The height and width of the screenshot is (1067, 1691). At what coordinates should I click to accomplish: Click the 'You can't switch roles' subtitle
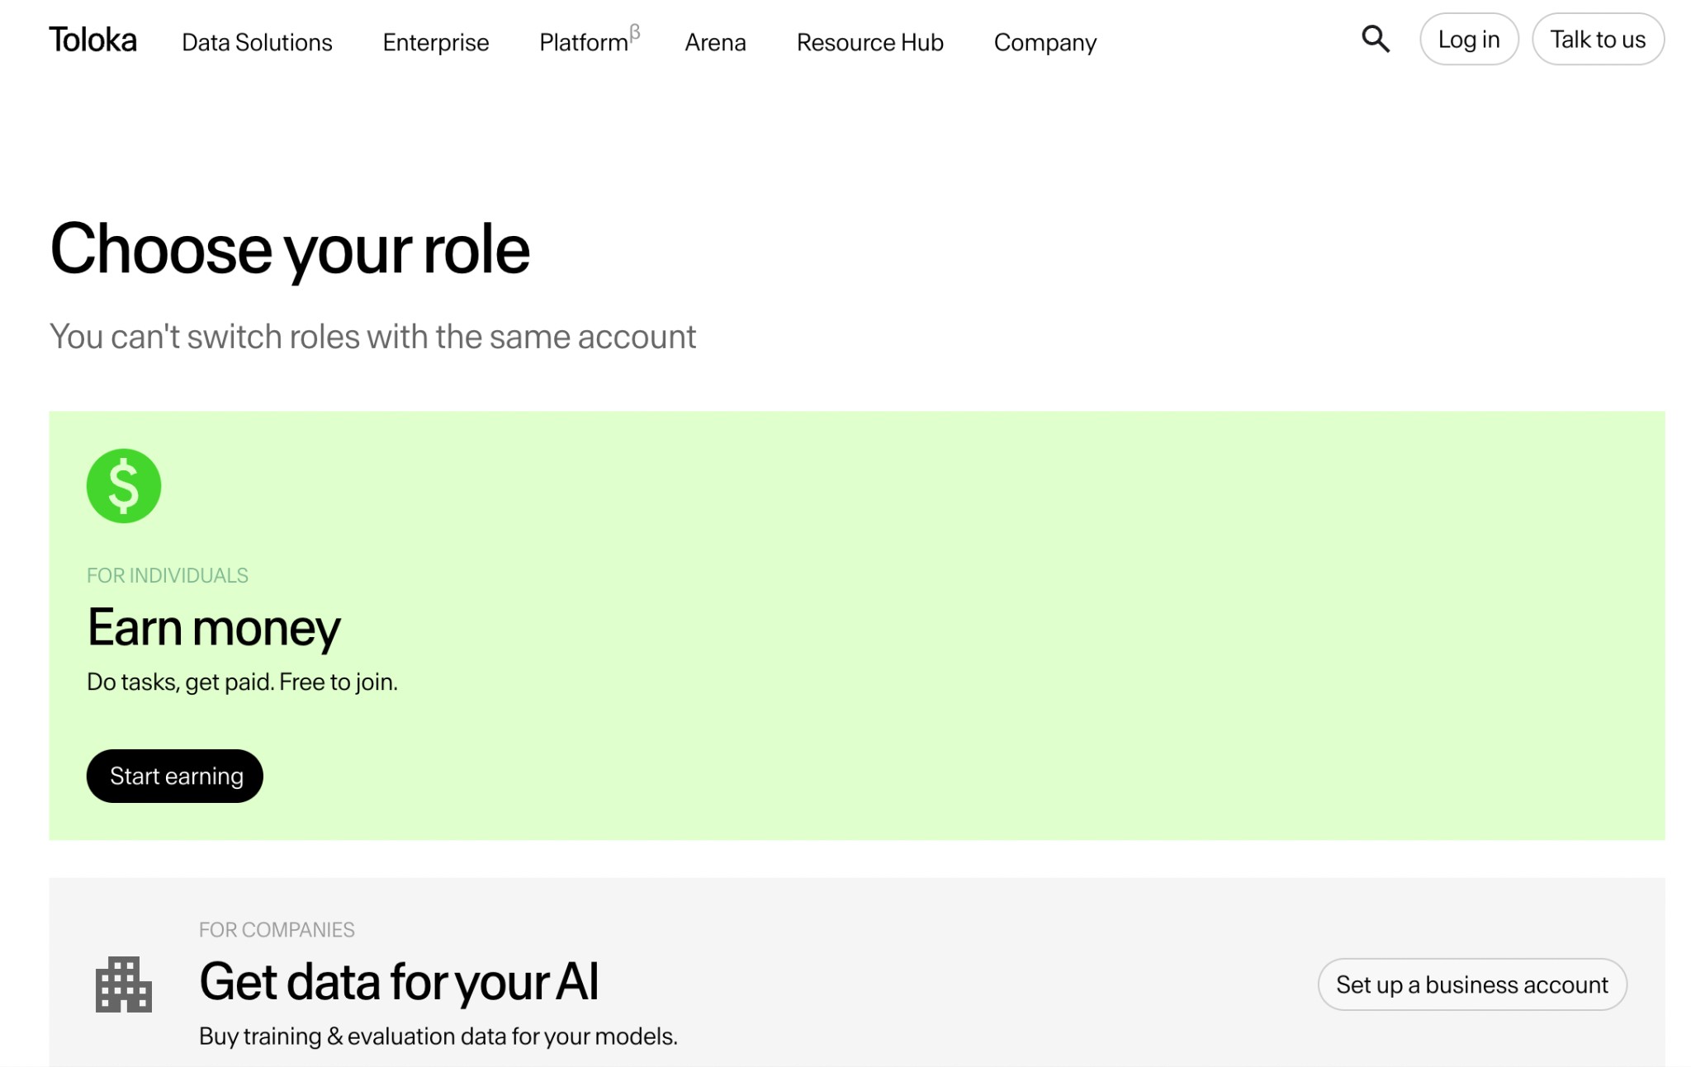pos(372,337)
